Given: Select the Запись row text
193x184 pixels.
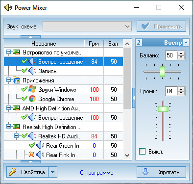Looking at the screenshot, I should [x=48, y=71].
